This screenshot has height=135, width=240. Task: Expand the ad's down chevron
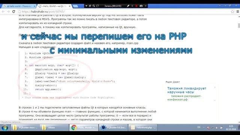(215, 100)
